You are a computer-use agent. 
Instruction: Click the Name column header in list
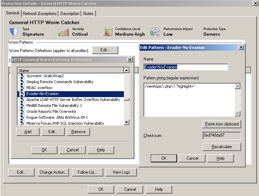pos(70,71)
